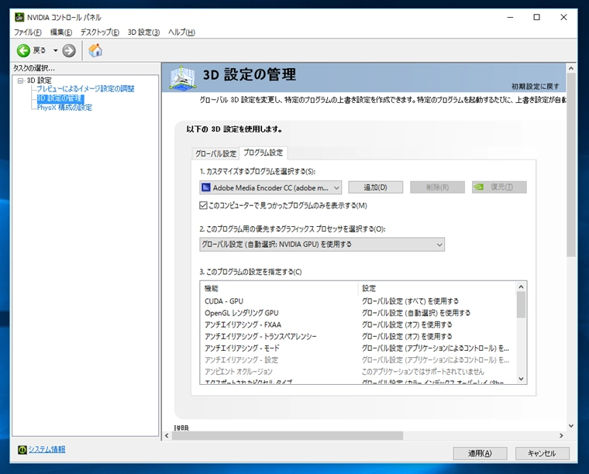Click the grey Forward arrow icon
This screenshot has width=589, height=474.
point(69,50)
